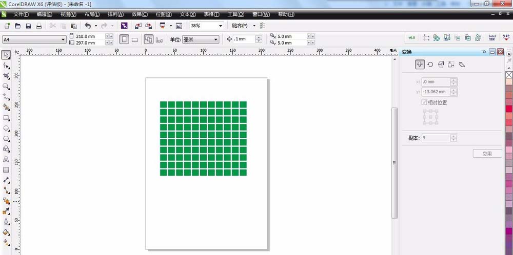
Task: Select the Blend effects tool
Action: pos(6,201)
